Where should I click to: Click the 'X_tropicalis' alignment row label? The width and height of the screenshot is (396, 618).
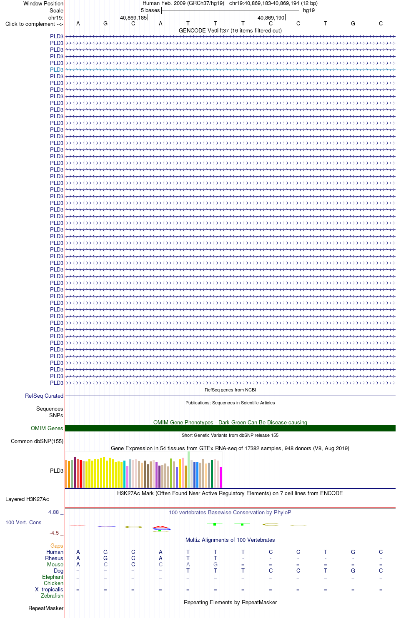pyautogui.click(x=49, y=590)
